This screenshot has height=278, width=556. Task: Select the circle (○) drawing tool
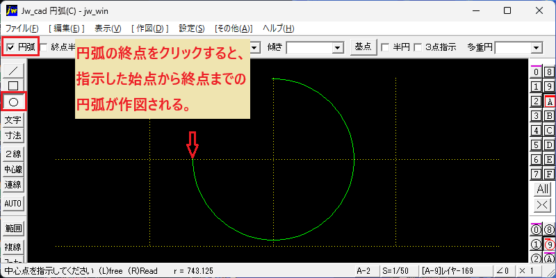pyautogui.click(x=13, y=102)
